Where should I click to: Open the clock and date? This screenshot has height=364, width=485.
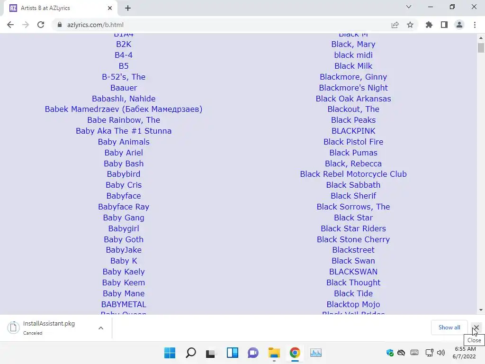[465, 353]
